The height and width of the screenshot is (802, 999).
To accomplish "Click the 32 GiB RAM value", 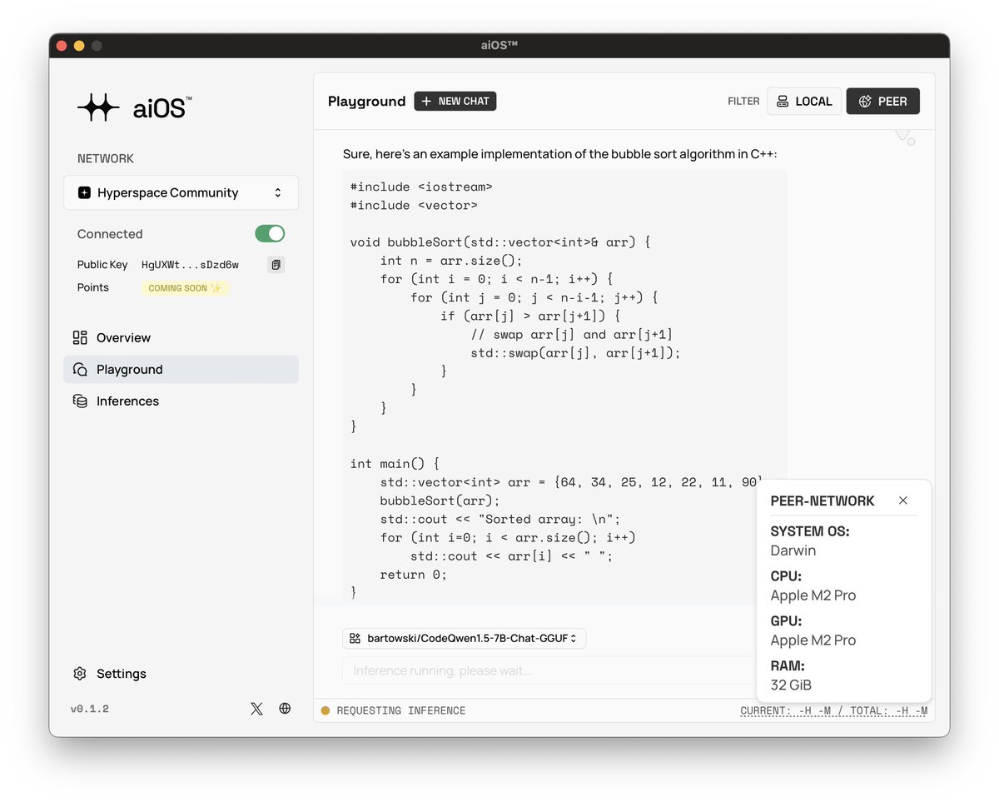I will 791,685.
